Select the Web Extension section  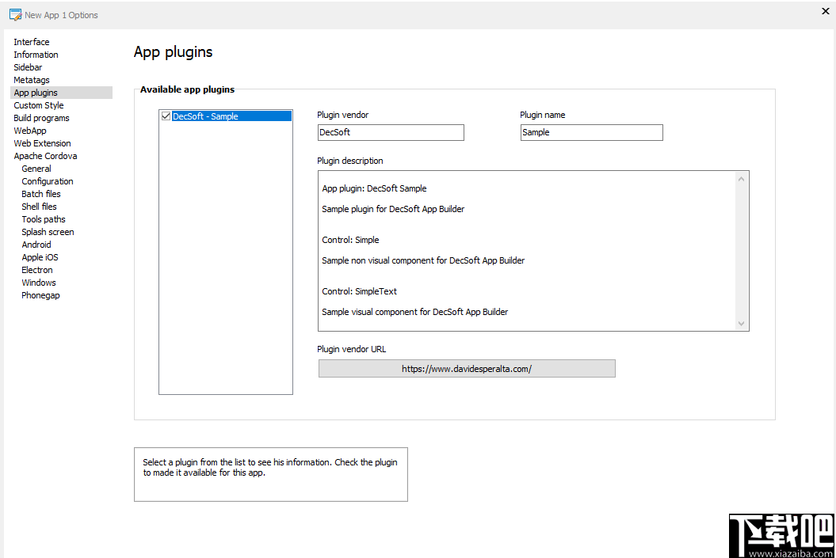click(x=42, y=143)
